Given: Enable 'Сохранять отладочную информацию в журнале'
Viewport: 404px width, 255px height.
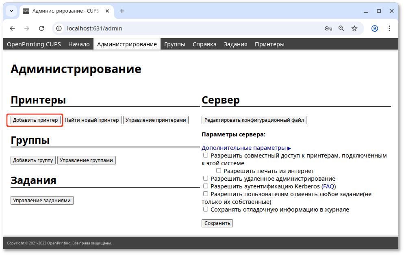Looking at the screenshot, I should pyautogui.click(x=206, y=209).
